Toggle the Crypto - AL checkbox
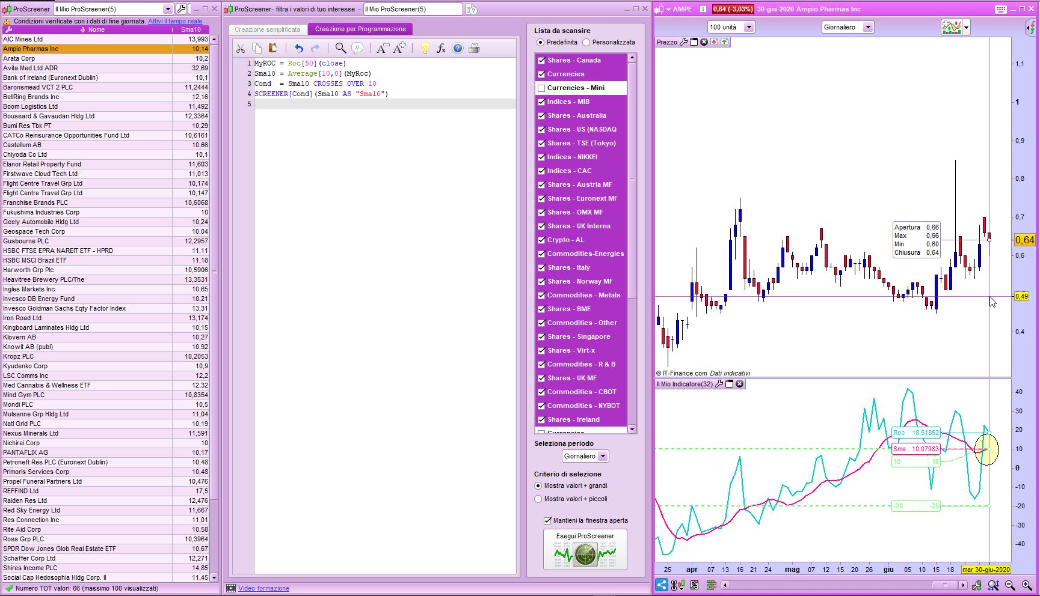Image resolution: width=1040 pixels, height=596 pixels. point(541,240)
